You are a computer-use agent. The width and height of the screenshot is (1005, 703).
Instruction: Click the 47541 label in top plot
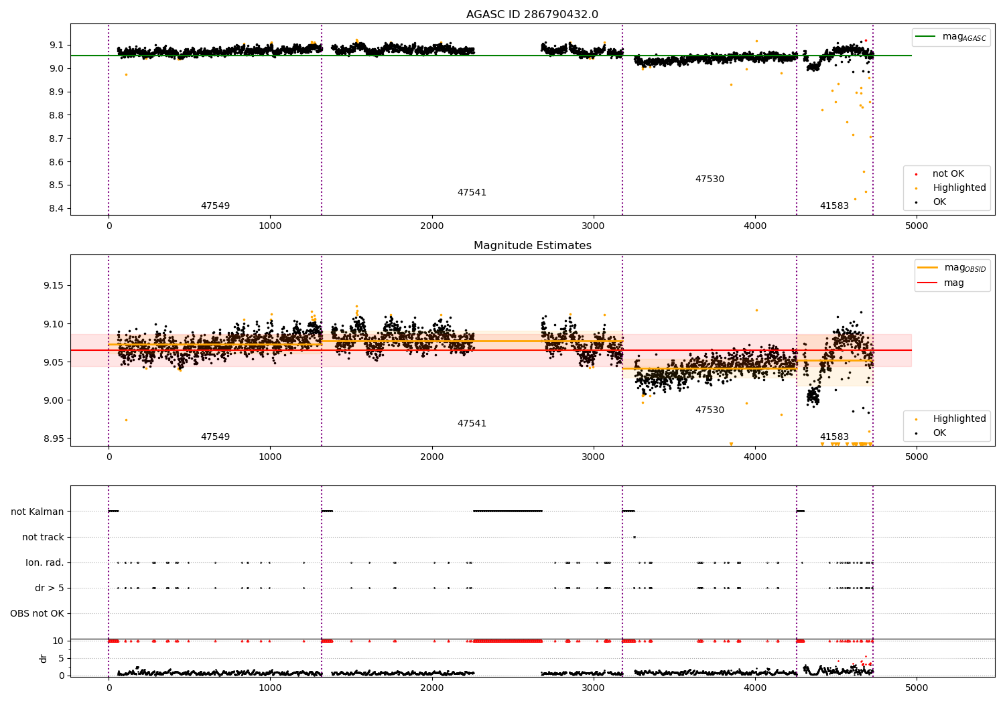[x=472, y=193]
